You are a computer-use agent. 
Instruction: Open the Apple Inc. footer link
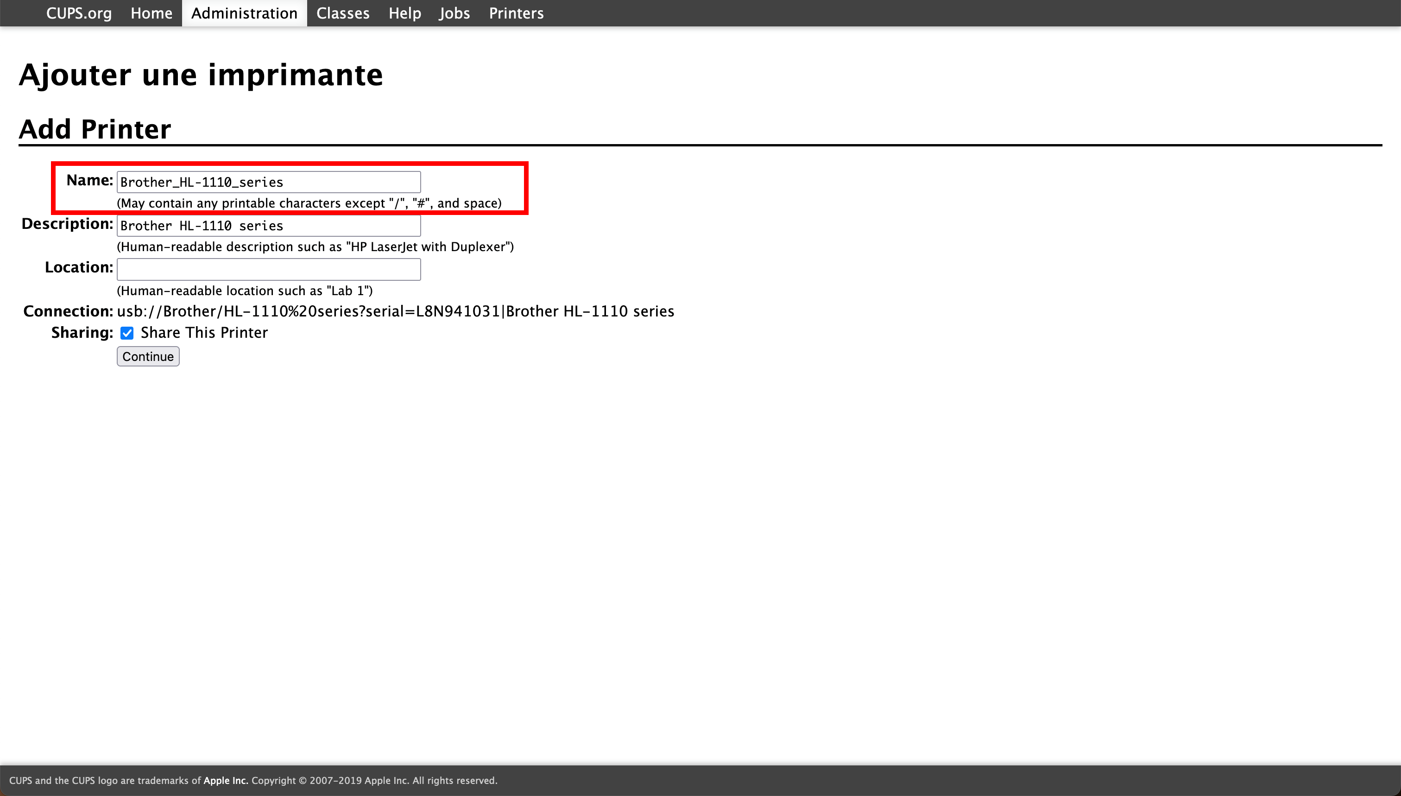[226, 780]
